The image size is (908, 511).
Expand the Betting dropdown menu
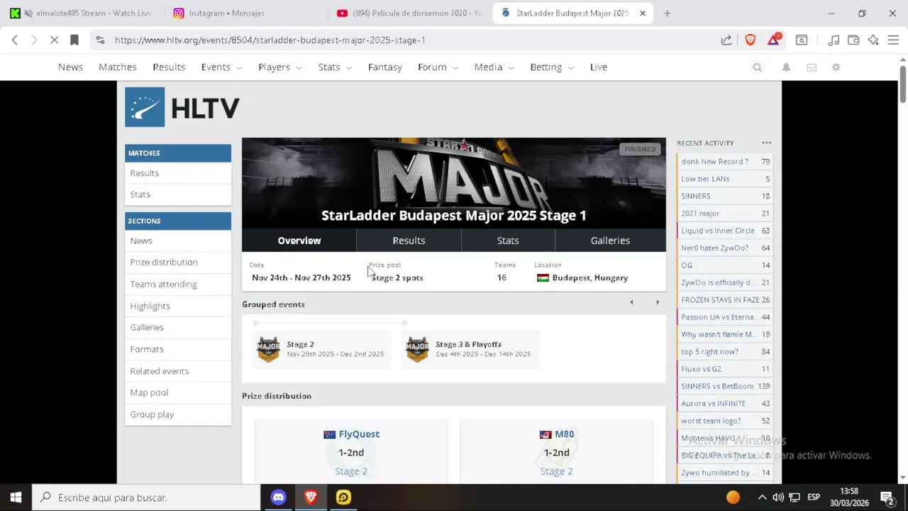coord(552,67)
